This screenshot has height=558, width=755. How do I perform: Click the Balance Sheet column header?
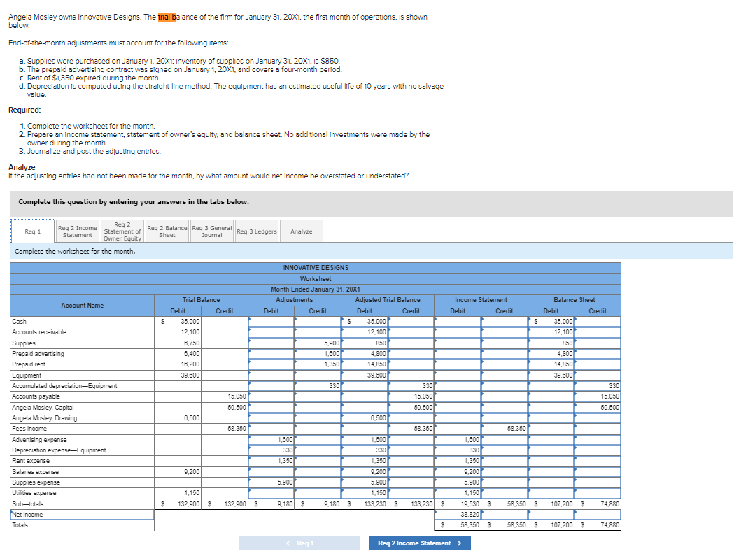(x=574, y=300)
